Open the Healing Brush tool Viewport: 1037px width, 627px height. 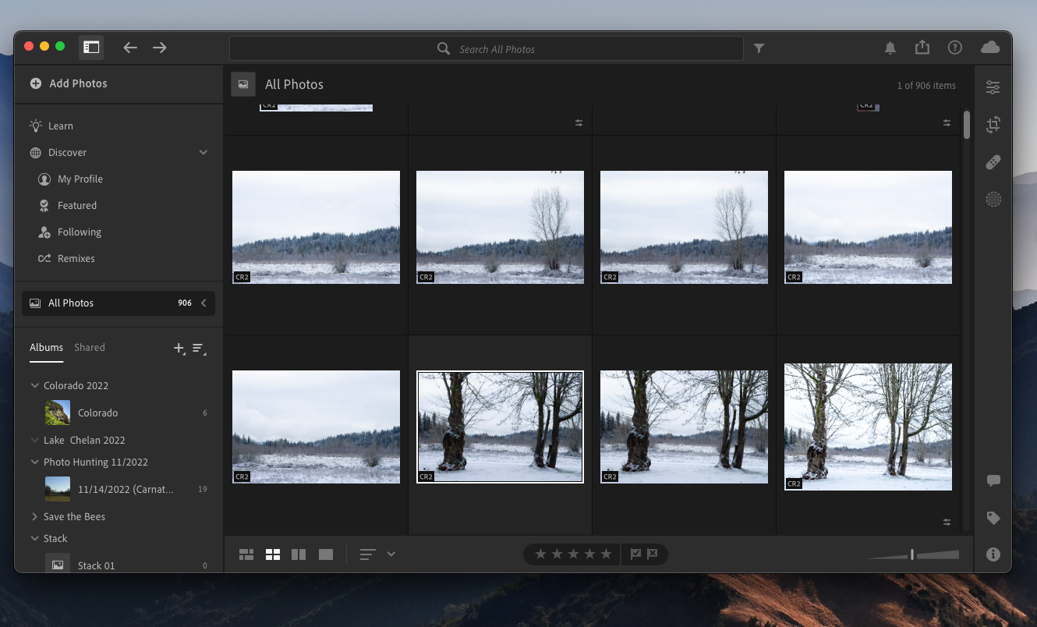(x=993, y=162)
